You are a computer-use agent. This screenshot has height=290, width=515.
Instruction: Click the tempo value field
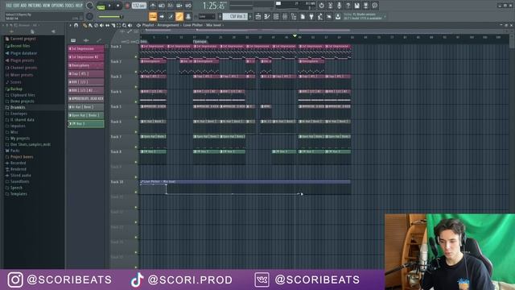tap(139, 6)
